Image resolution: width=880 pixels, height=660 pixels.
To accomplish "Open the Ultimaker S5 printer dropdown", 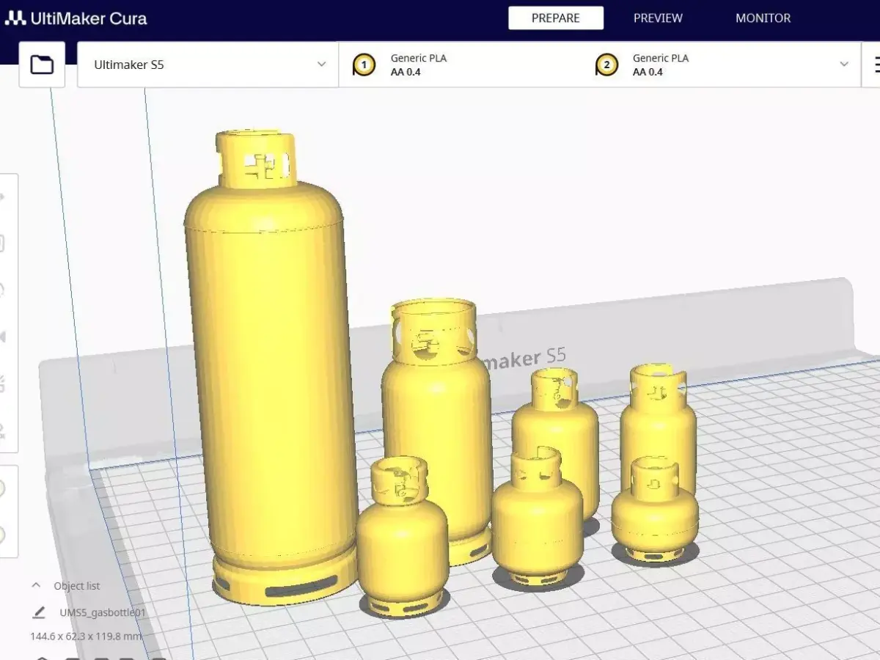I will (207, 65).
